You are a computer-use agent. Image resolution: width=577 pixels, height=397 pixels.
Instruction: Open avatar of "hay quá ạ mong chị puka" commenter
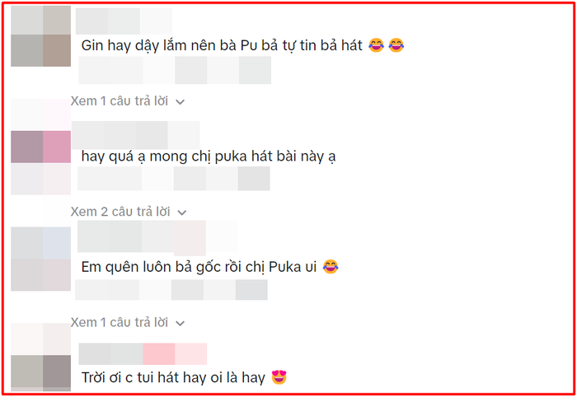[41, 147]
